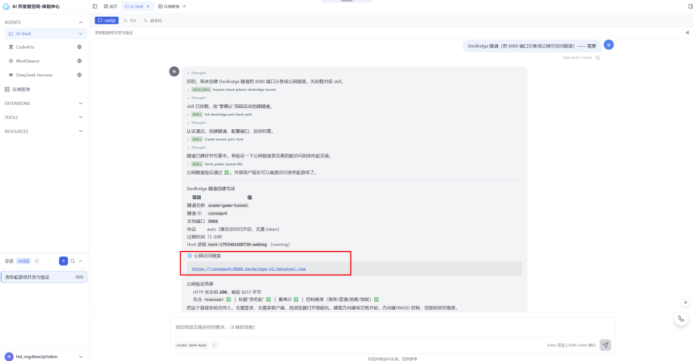This screenshot has height=361, width=693.
Task: Send the message with the paper plane button
Action: click(x=605, y=345)
